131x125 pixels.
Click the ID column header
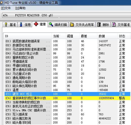point(28,36)
